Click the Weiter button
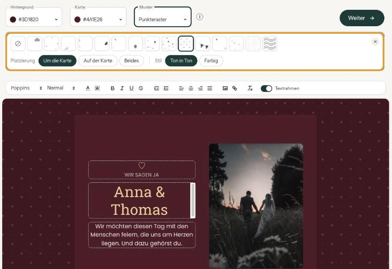 [x=362, y=18]
